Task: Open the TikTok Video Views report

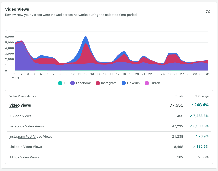Action: pos(24,157)
